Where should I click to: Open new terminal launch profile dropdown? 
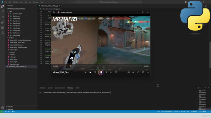pyautogui.click(x=200, y=88)
